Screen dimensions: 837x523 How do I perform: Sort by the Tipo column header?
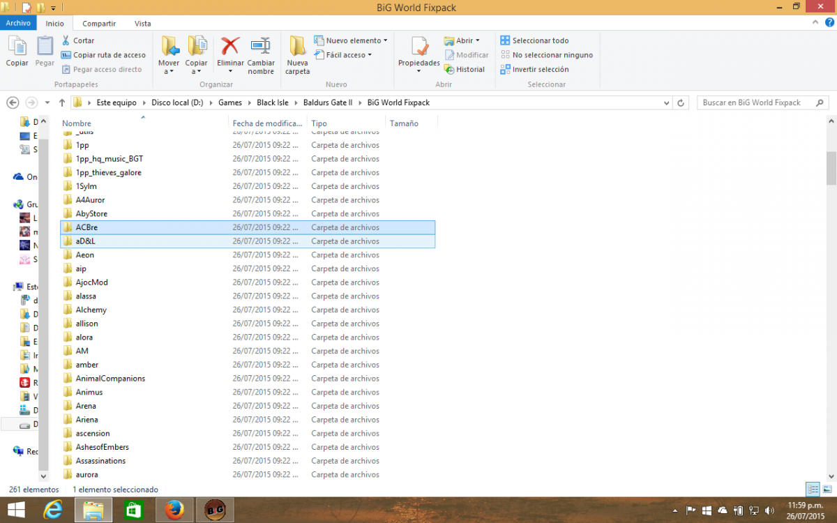346,123
